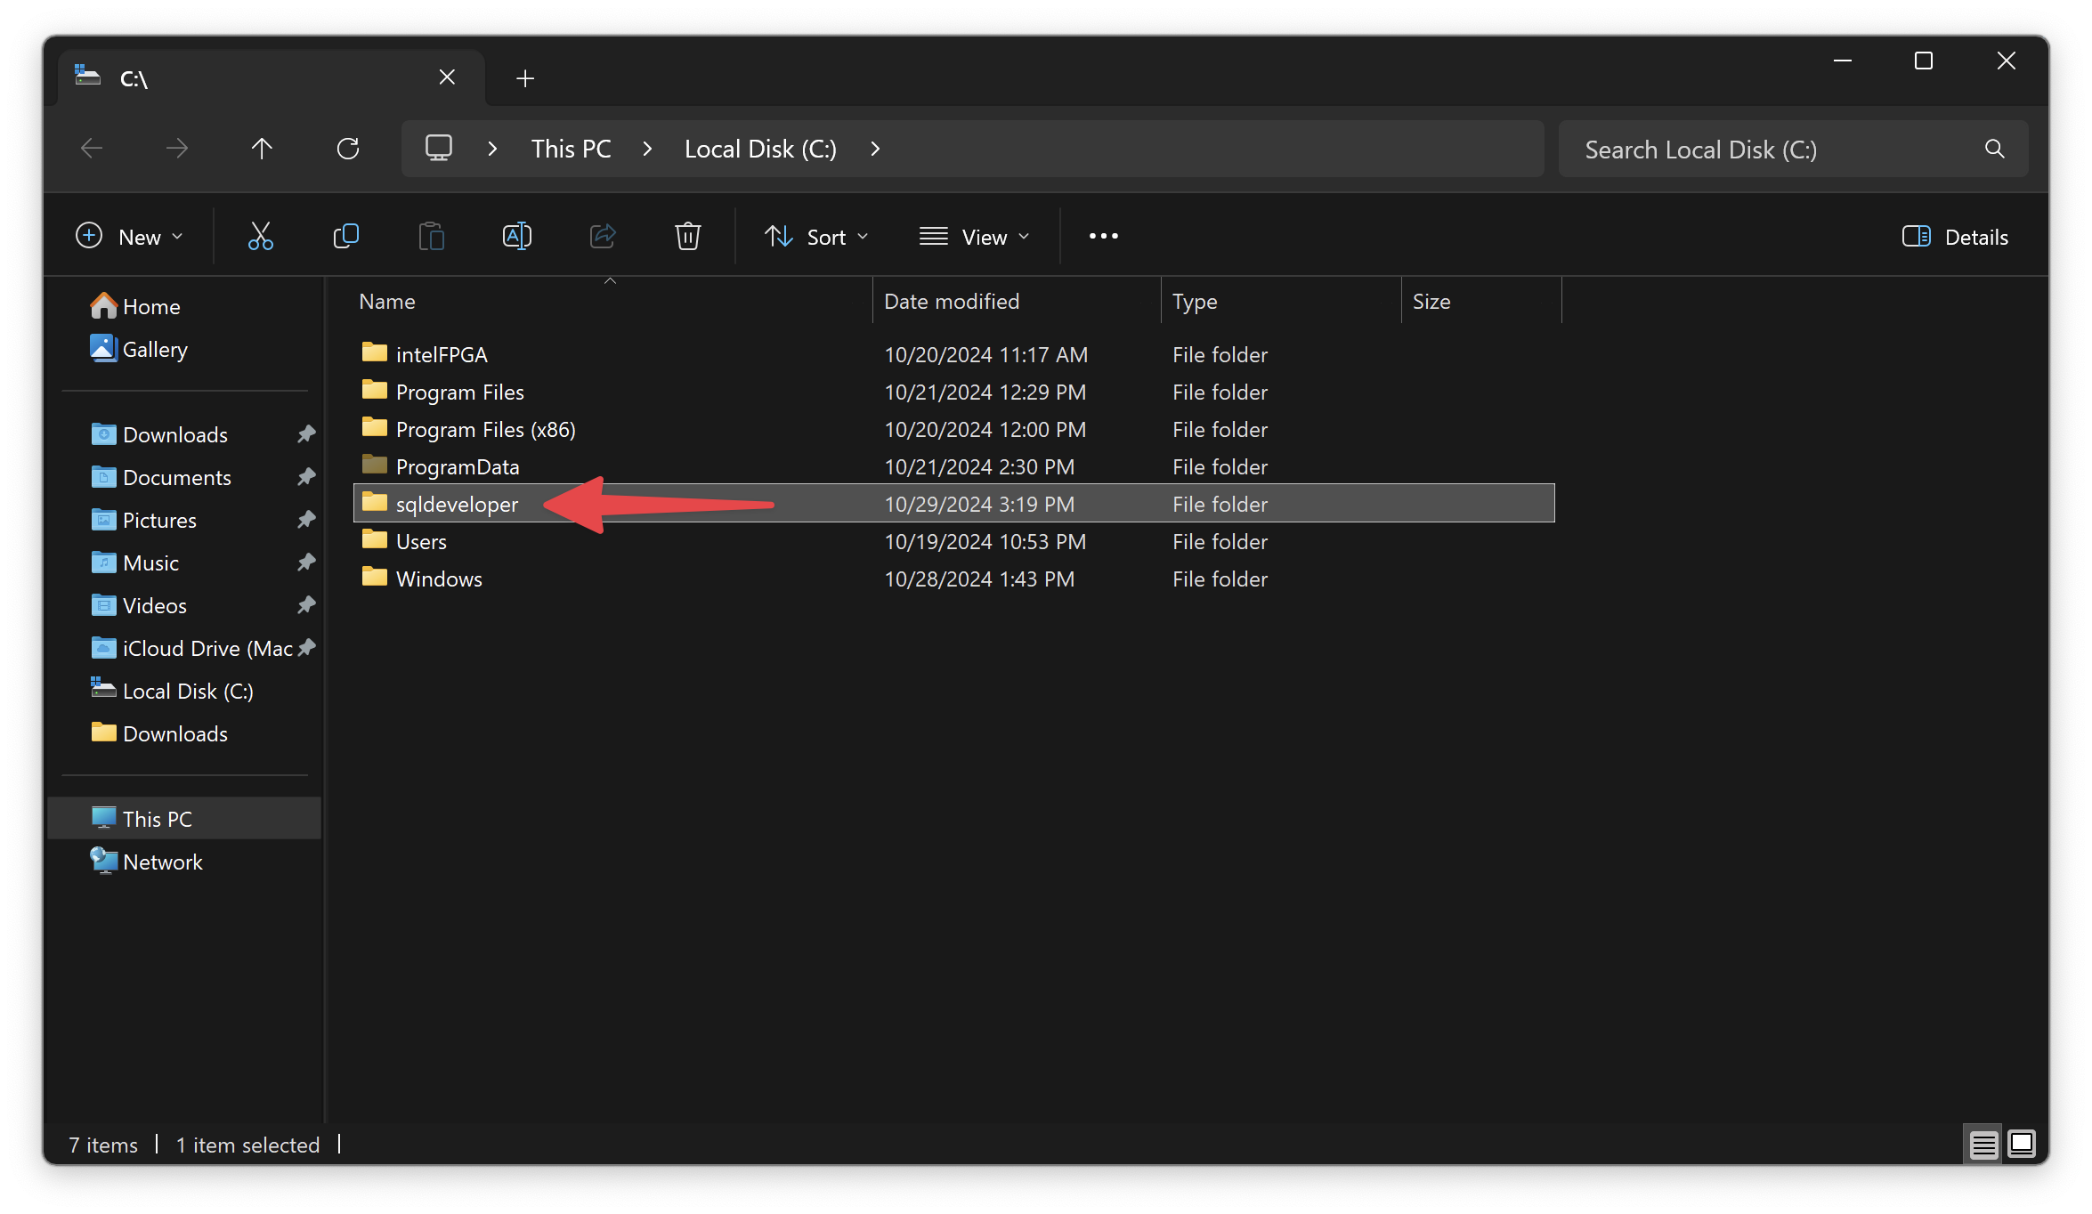Sort by Name column header
Viewport: 2092px width, 1214px height.
(612, 302)
